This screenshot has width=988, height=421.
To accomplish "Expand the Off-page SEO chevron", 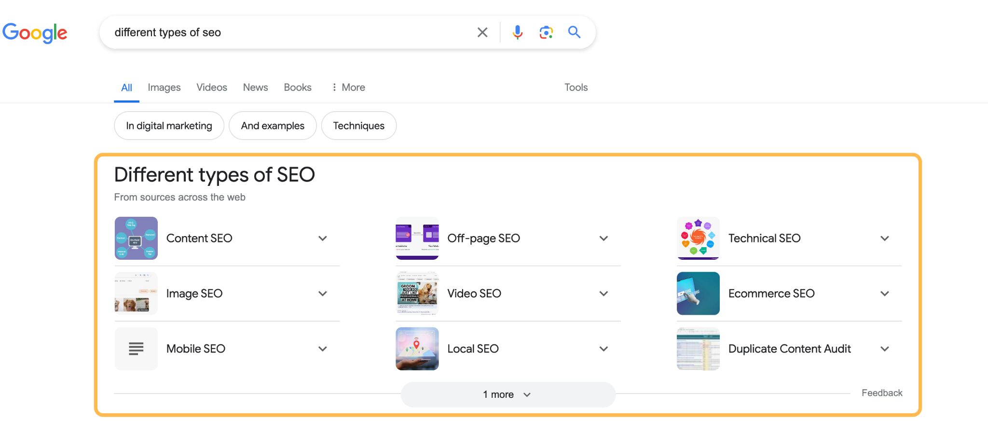I will click(604, 238).
